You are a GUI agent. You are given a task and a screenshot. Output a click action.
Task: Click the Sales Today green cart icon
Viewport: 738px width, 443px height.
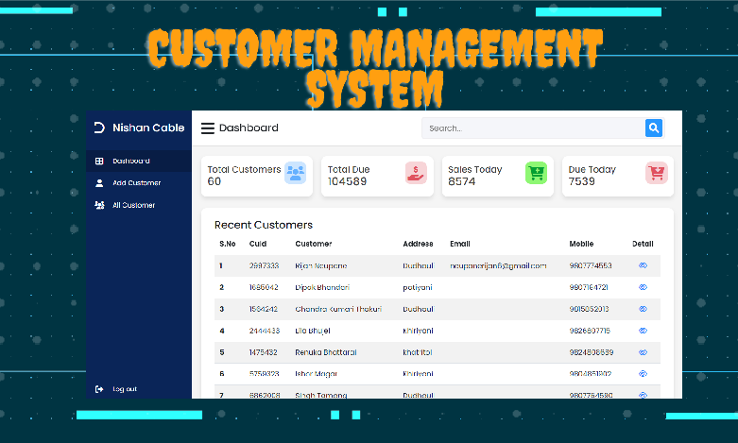tap(536, 173)
